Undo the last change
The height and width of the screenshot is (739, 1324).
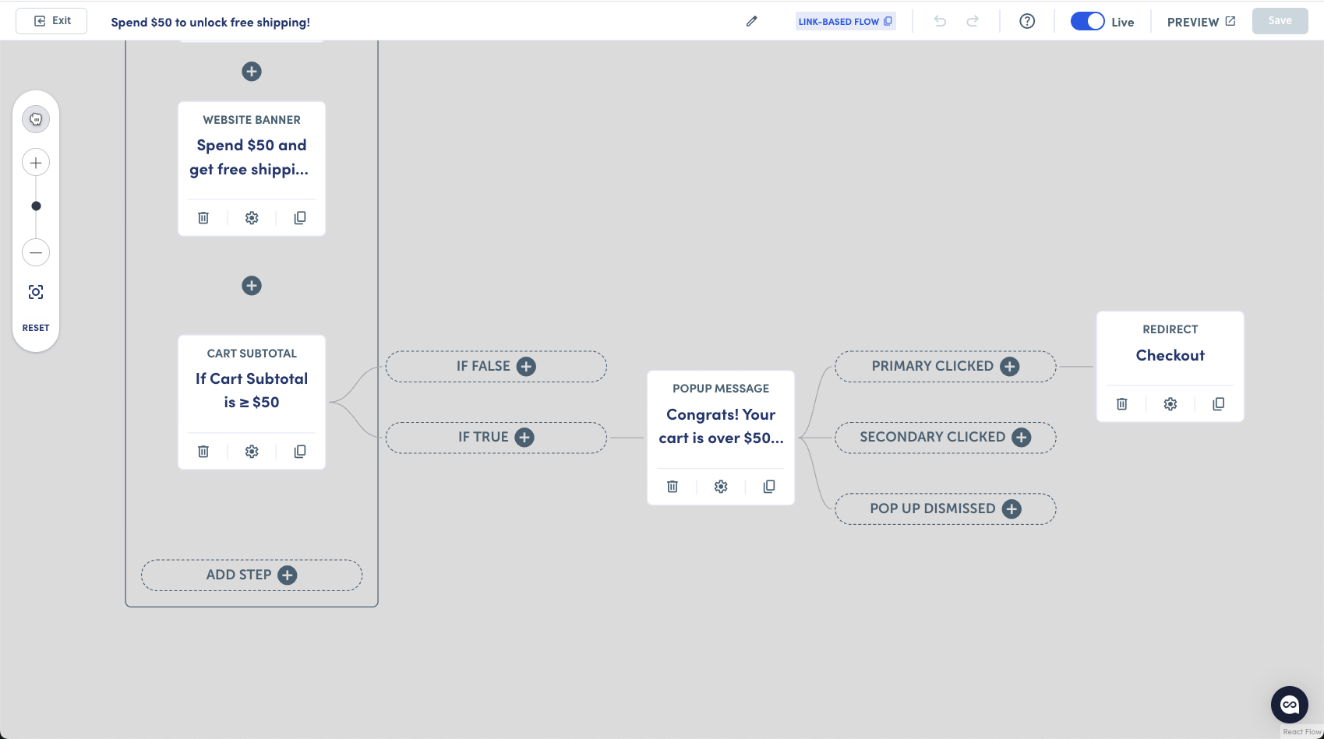(940, 21)
